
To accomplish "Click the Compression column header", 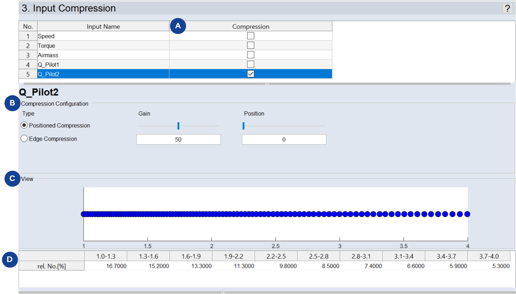I will 250,27.
